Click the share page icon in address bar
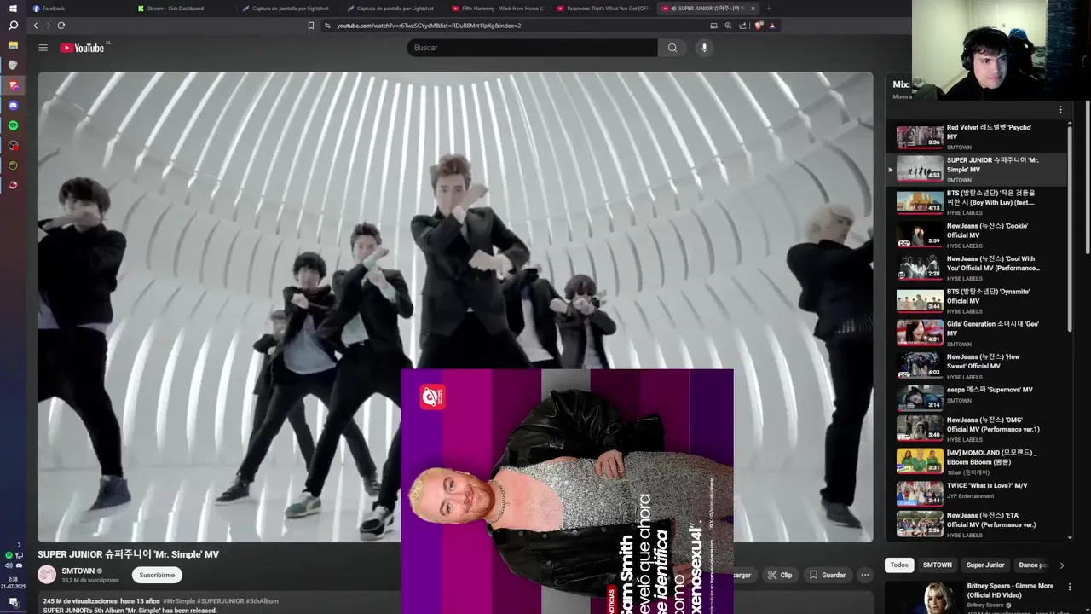The width and height of the screenshot is (1091, 614). point(743,26)
